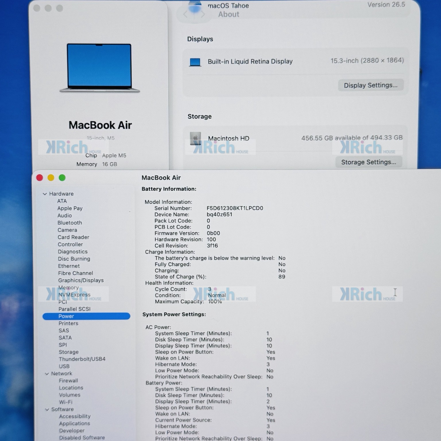Click firmware version value 0b00

point(213,233)
